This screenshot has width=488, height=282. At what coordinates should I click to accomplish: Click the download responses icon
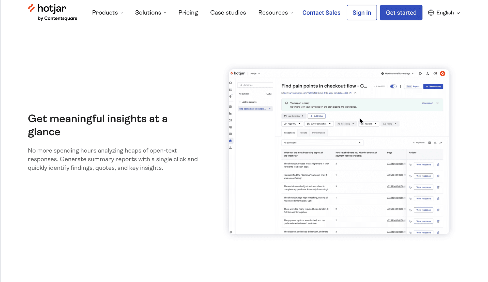coord(435,143)
